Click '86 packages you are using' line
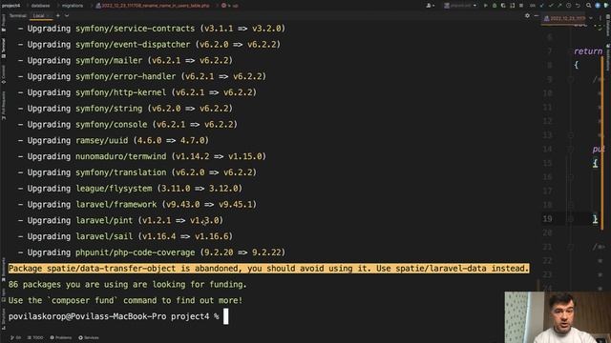 point(127,285)
